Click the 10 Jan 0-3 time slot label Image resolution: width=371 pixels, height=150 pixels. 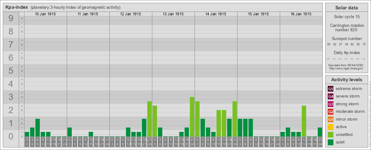click(x=27, y=142)
